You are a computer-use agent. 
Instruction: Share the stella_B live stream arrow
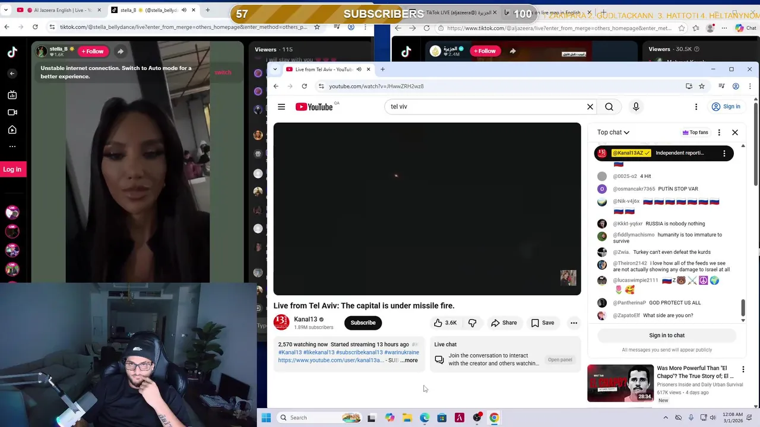(121, 51)
